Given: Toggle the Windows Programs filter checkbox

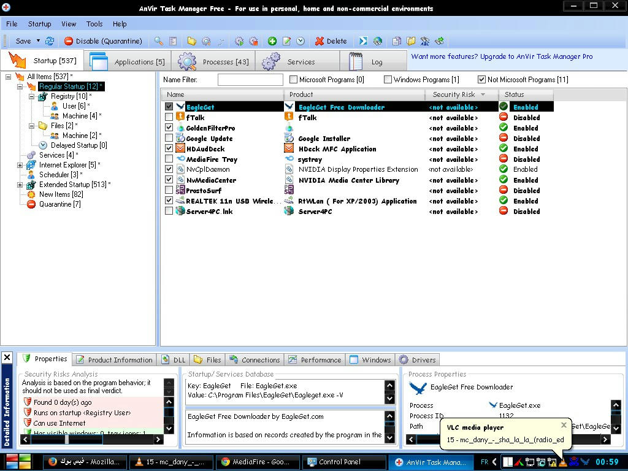Looking at the screenshot, I should tap(388, 79).
